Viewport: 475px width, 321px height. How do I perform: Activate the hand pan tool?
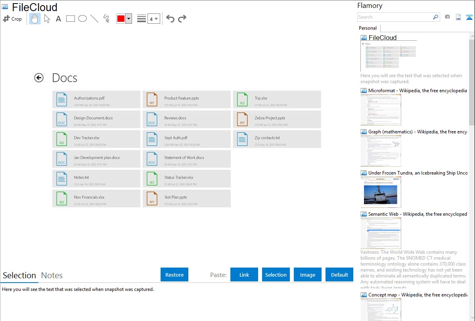click(35, 19)
